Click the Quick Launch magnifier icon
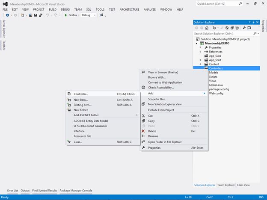267x200 pixels. click(240, 3)
